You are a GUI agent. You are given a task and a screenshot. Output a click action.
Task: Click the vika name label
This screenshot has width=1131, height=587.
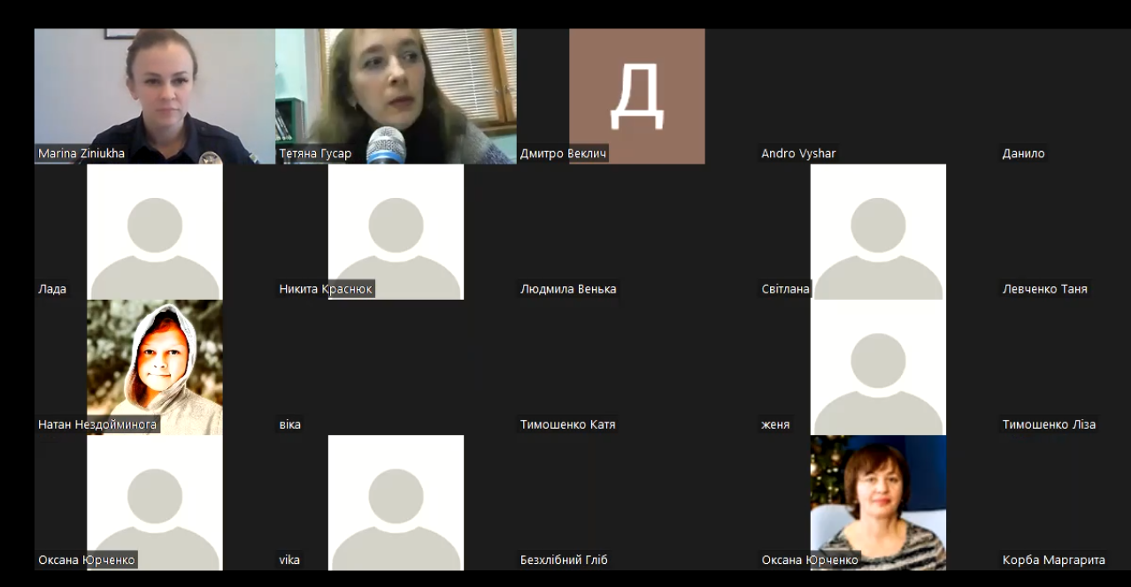click(x=289, y=560)
